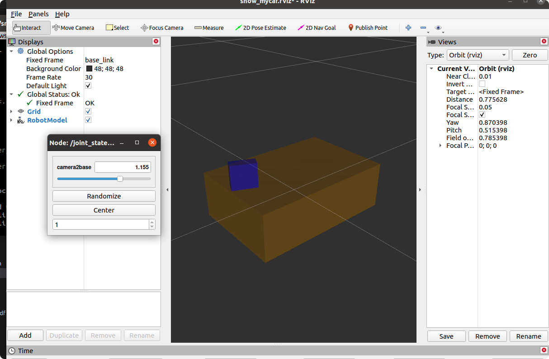This screenshot has height=359, width=549.
Task: Close the Views panel
Action: (544, 41)
